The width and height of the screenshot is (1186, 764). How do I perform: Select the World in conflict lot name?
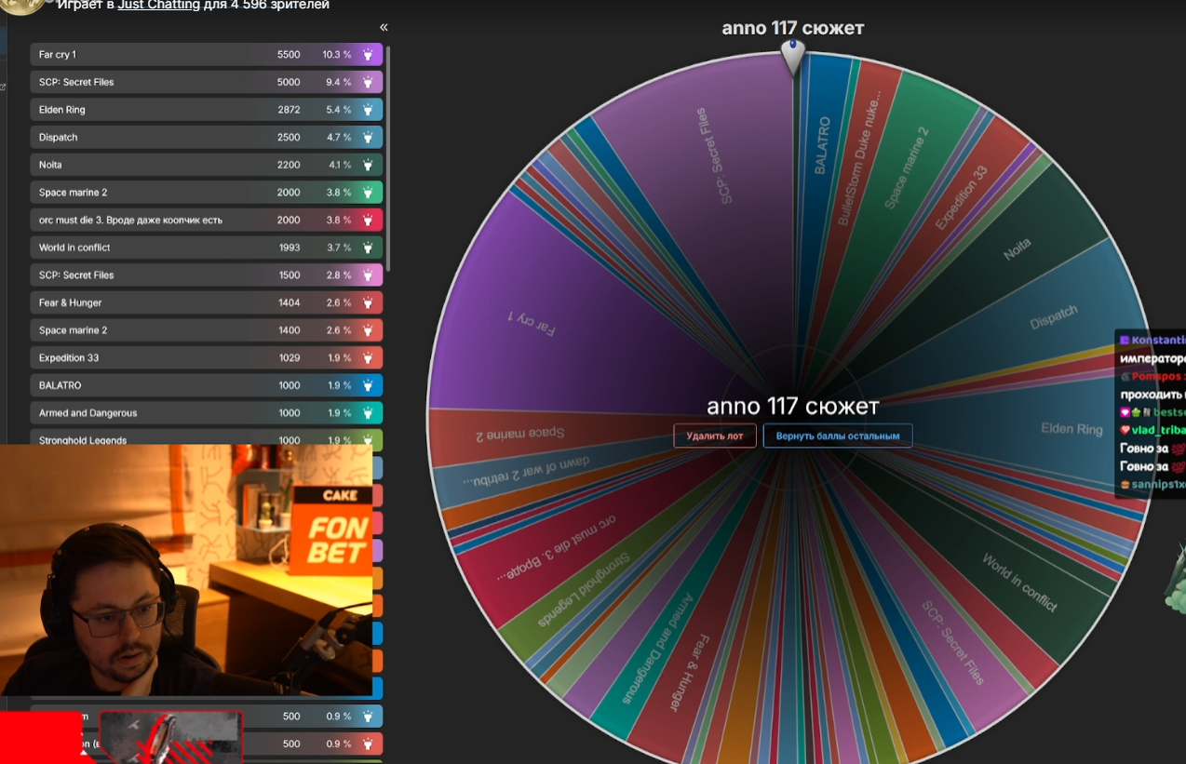74,248
